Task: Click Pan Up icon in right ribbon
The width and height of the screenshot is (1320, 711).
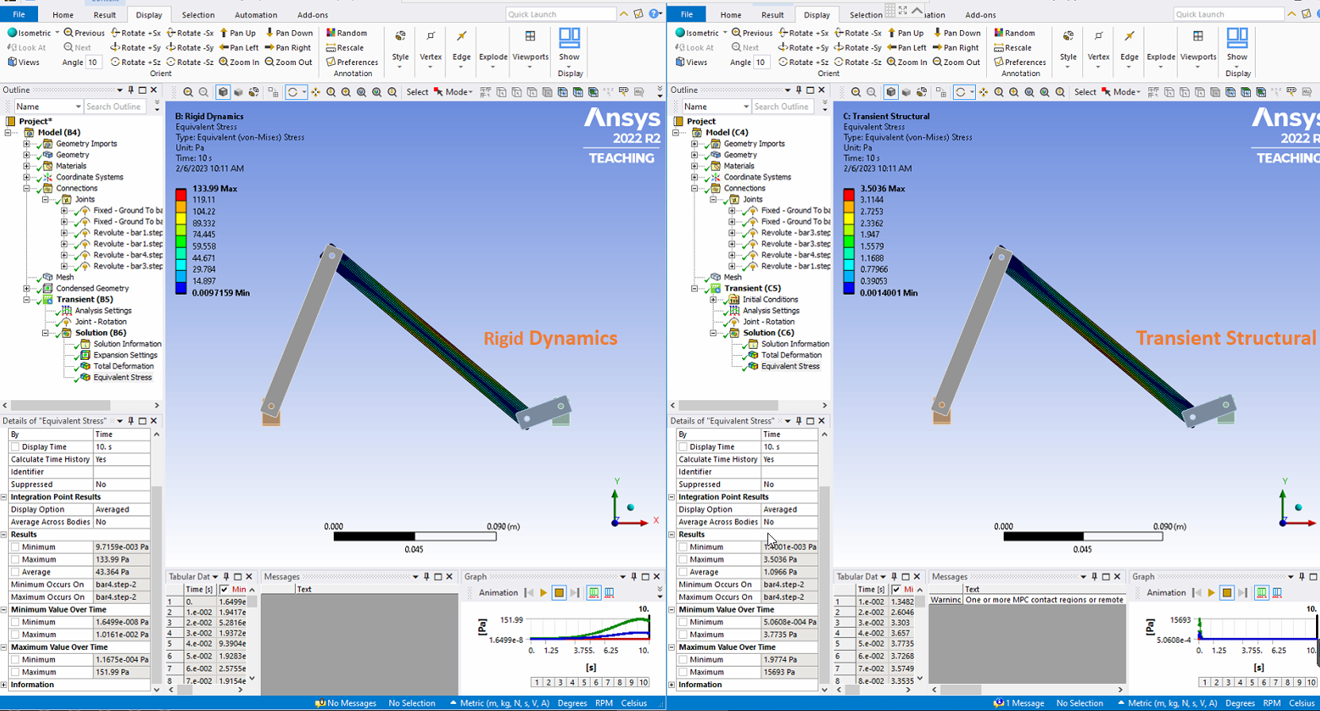Action: click(893, 33)
